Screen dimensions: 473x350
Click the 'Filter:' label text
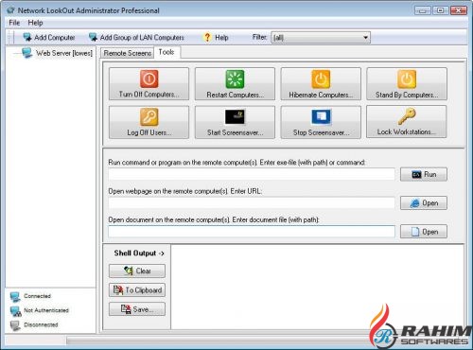(x=259, y=37)
